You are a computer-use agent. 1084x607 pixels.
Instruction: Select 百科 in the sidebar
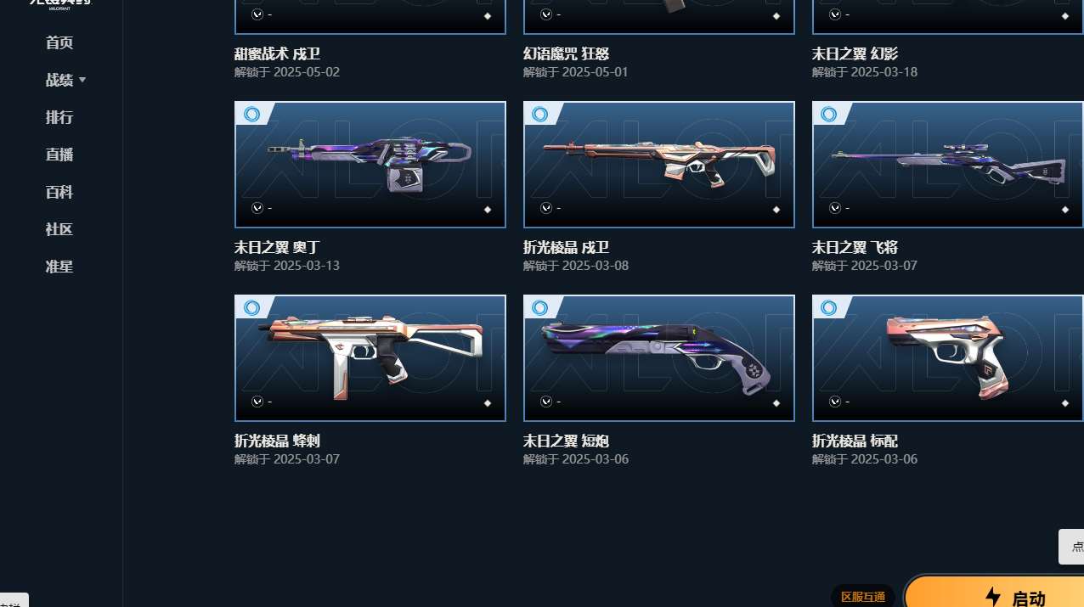coord(59,192)
